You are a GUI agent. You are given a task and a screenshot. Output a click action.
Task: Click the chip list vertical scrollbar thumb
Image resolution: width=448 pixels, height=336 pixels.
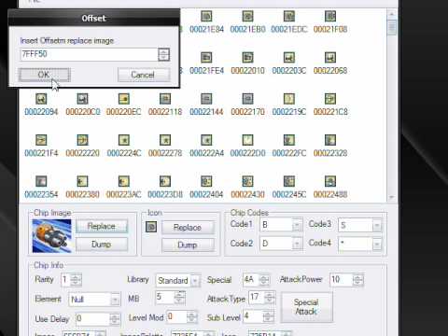tap(392, 28)
